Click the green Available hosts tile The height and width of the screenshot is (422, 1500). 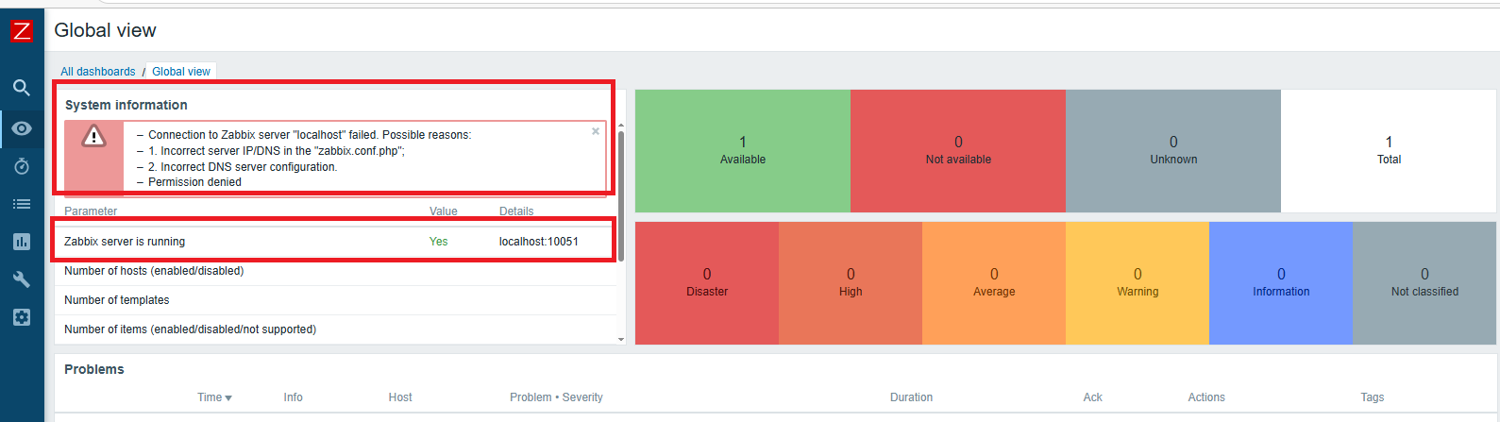pos(743,151)
